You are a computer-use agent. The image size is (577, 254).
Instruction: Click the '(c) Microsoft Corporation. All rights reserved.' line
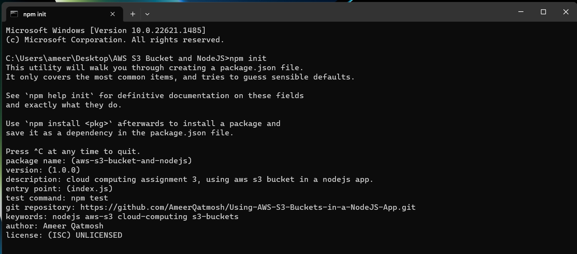click(x=115, y=40)
